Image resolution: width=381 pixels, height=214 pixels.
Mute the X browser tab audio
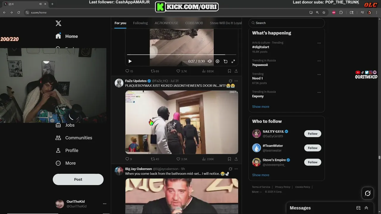point(40,4)
